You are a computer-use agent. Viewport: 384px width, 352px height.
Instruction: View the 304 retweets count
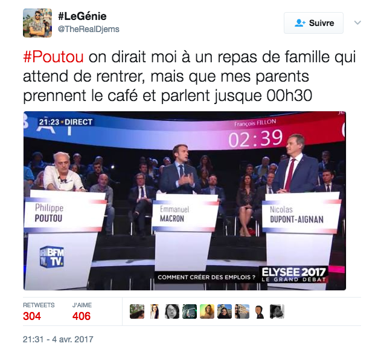(32, 316)
